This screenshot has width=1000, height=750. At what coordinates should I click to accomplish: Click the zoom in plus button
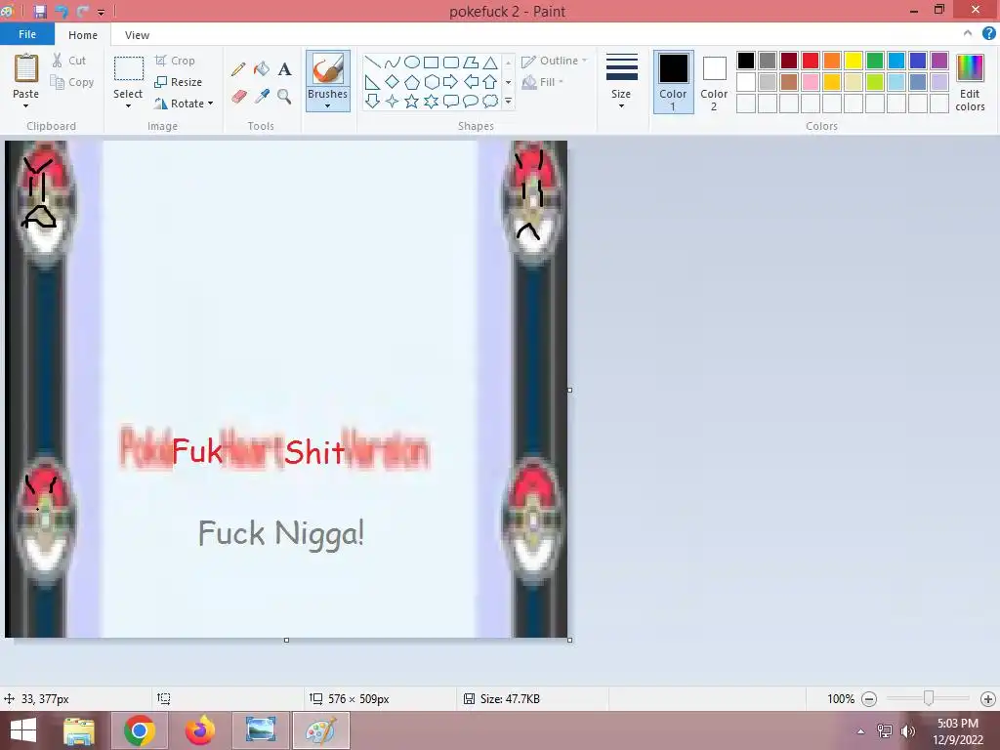coord(988,699)
